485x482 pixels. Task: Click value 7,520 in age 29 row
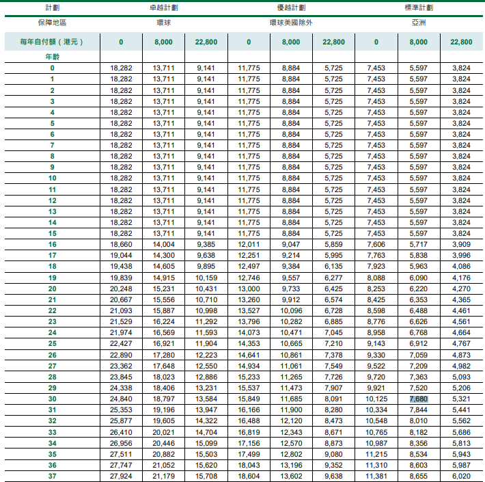[419, 388]
